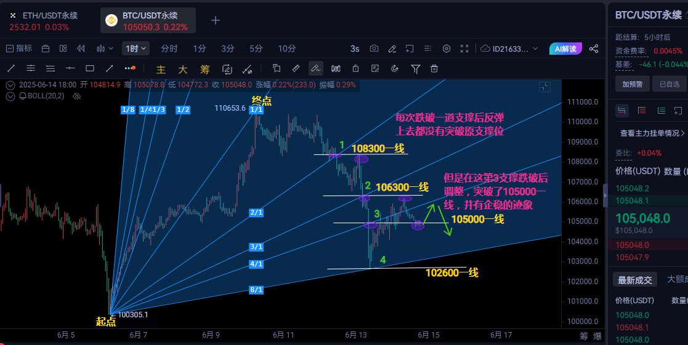The width and height of the screenshot is (688, 345).
Task: Select the horizontal levels lines tool
Action: (x=51, y=68)
